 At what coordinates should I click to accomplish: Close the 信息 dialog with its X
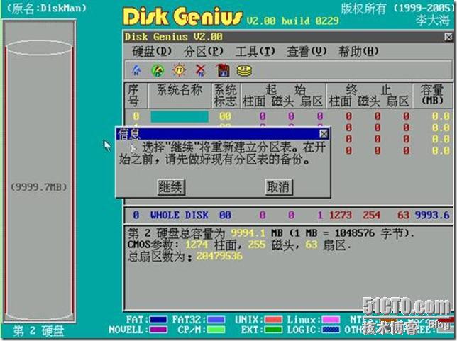coord(324,134)
